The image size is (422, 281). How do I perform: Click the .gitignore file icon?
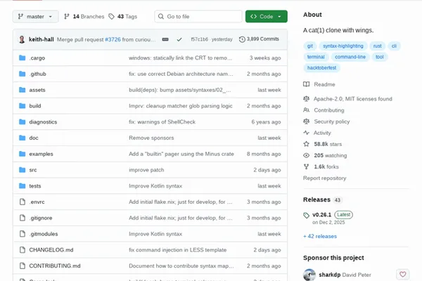(x=23, y=218)
